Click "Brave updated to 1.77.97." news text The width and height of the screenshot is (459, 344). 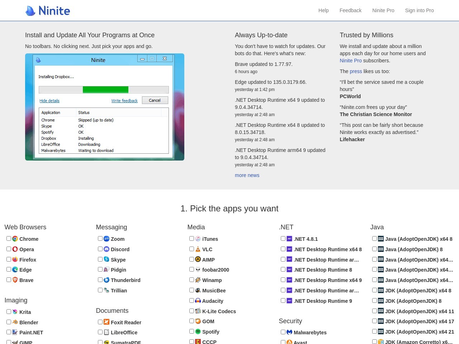pos(264,64)
